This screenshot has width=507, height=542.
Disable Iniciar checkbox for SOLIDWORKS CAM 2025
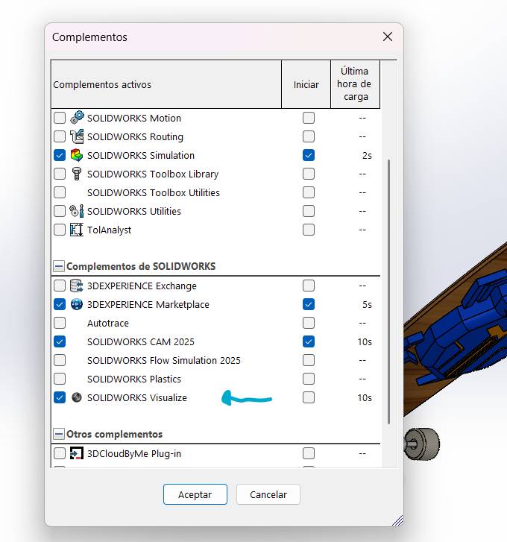click(309, 342)
